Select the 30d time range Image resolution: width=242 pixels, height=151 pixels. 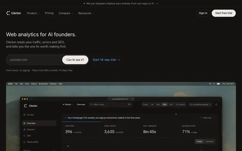coord(158,105)
